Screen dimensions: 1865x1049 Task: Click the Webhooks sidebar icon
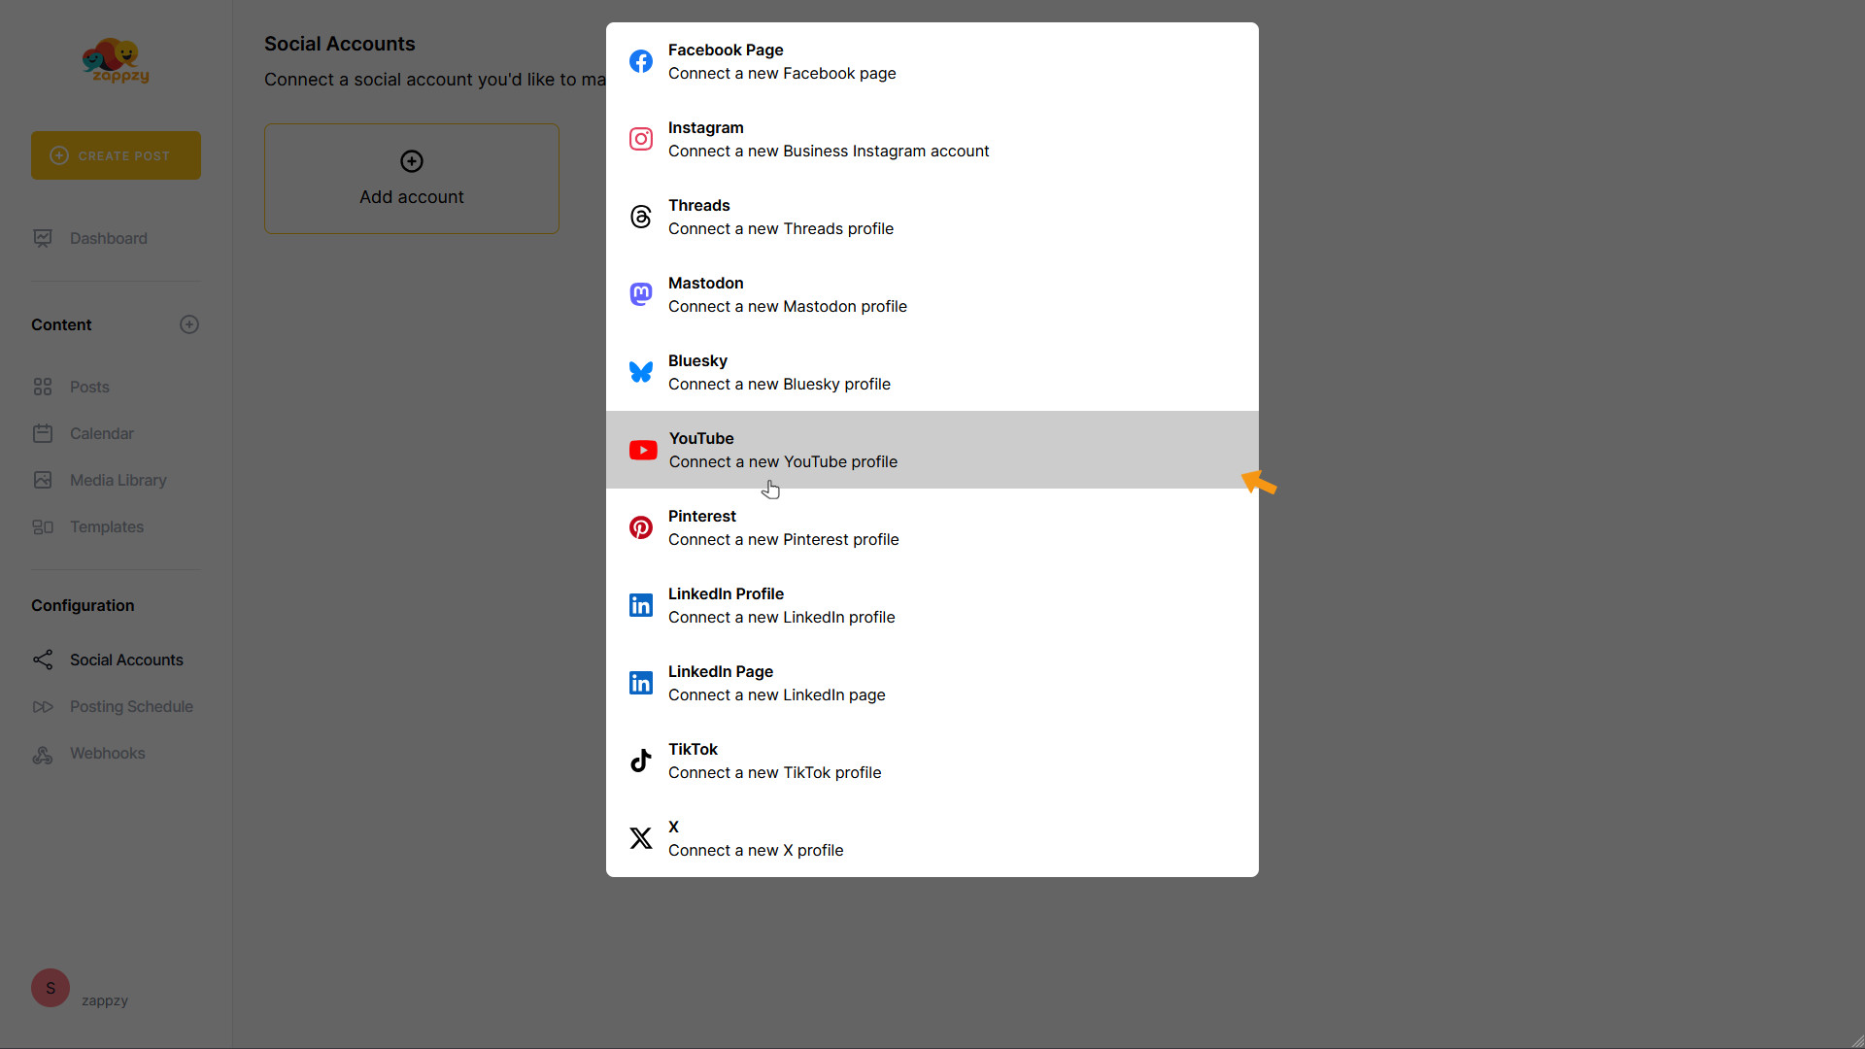pos(43,754)
